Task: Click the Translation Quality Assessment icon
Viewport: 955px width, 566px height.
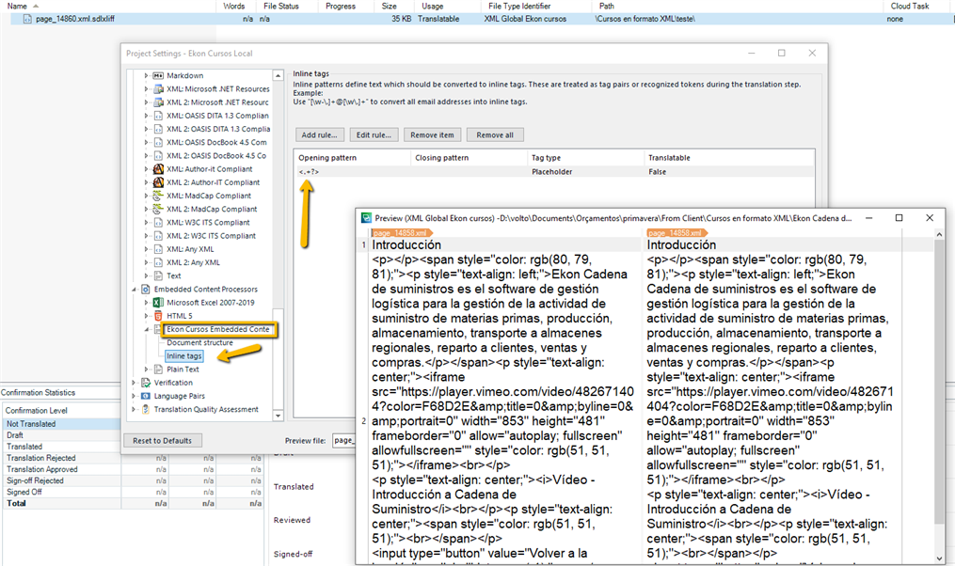Action: click(146, 409)
